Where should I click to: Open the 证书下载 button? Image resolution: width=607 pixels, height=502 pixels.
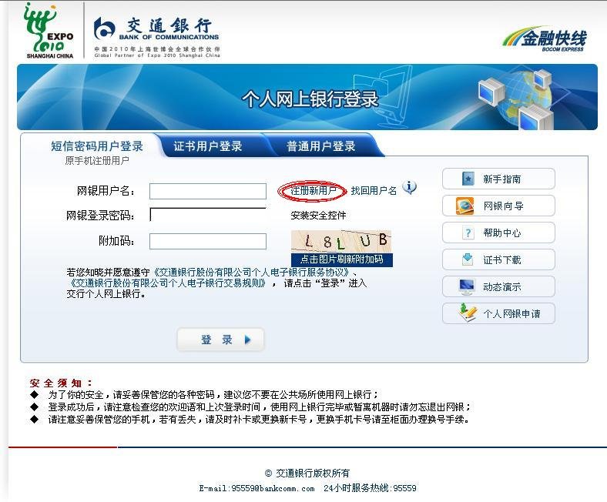tap(498, 259)
